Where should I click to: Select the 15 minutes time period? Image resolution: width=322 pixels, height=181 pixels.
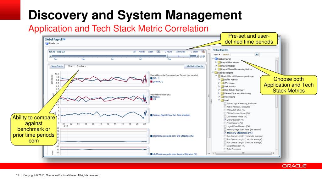(x=180, y=52)
